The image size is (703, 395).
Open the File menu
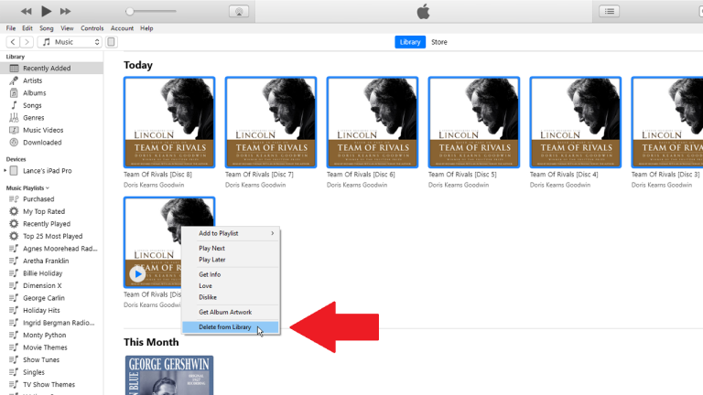(11, 28)
